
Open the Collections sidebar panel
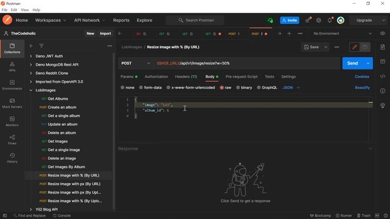[12, 49]
